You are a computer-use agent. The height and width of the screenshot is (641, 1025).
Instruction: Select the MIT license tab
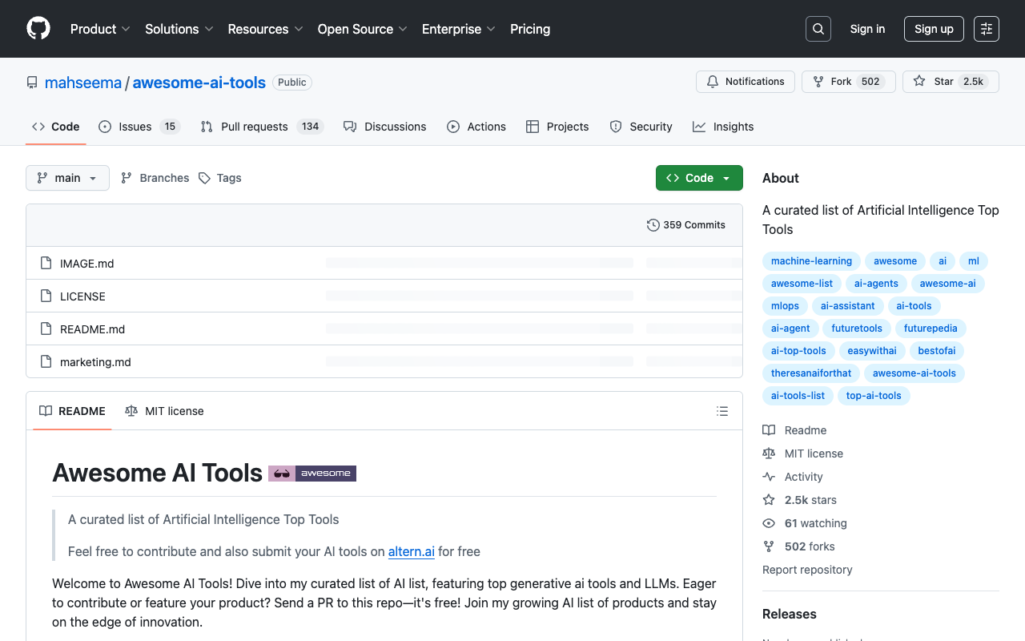[164, 411]
